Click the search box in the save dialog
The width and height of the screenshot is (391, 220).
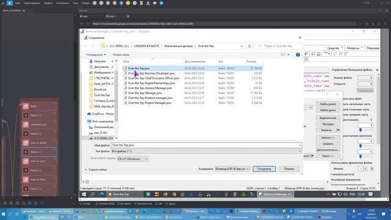[x=279, y=46]
